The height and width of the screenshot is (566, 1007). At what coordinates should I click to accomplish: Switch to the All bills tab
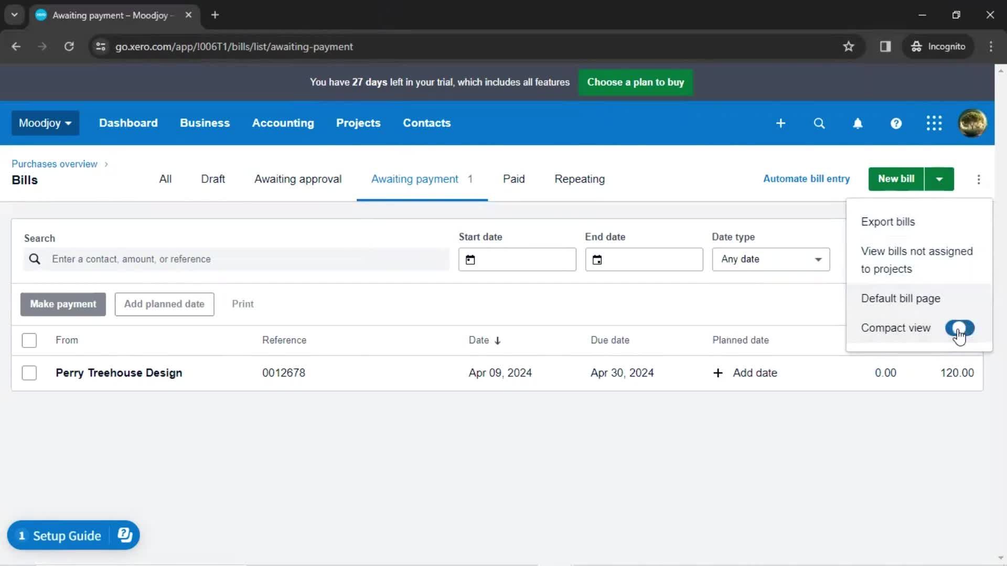165,179
